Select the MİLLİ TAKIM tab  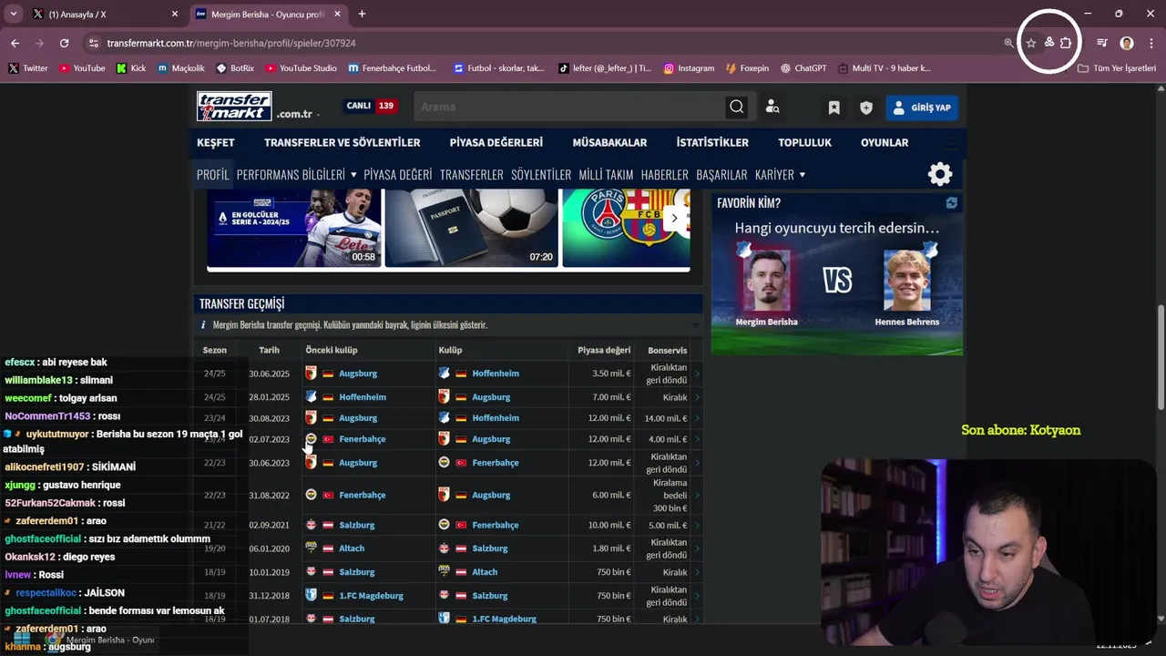[x=606, y=174]
